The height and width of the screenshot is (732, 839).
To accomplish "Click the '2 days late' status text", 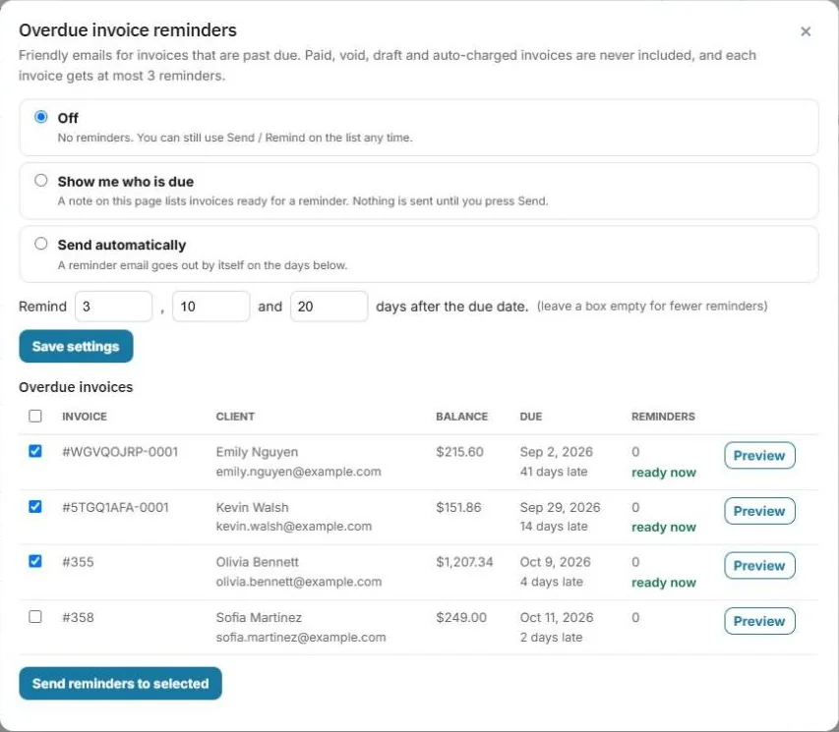I will pos(551,638).
